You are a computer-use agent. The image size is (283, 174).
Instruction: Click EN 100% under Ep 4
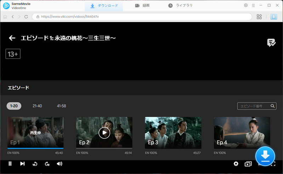click(220, 153)
